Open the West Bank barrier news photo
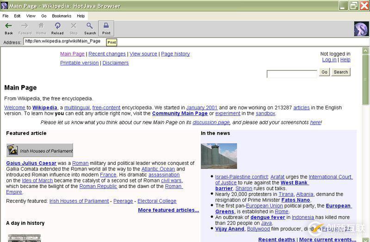 tap(219, 156)
